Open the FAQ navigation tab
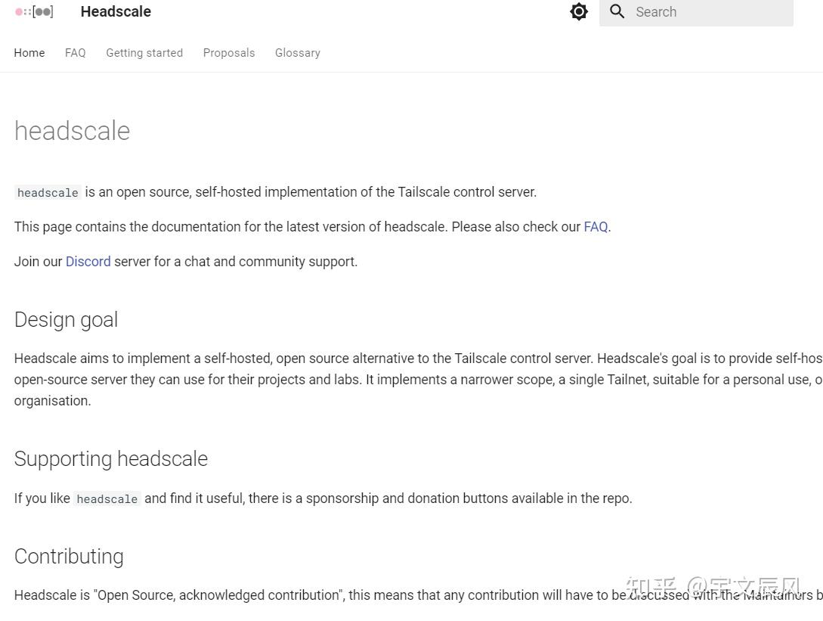Image resolution: width=823 pixels, height=621 pixels. pos(76,53)
